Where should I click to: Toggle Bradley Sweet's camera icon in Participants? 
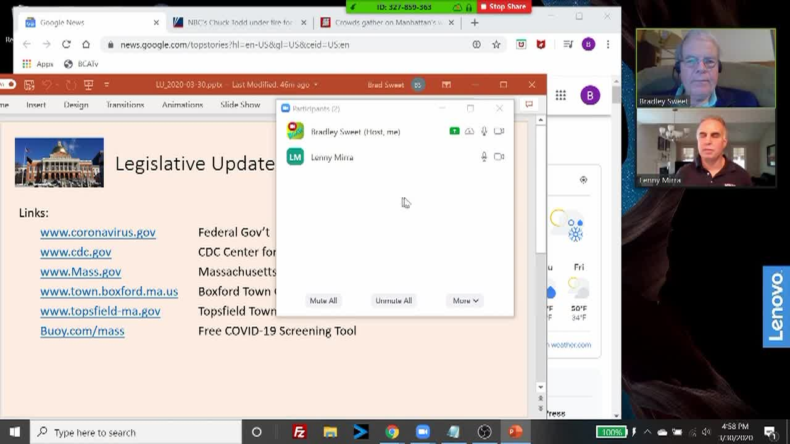(x=499, y=131)
